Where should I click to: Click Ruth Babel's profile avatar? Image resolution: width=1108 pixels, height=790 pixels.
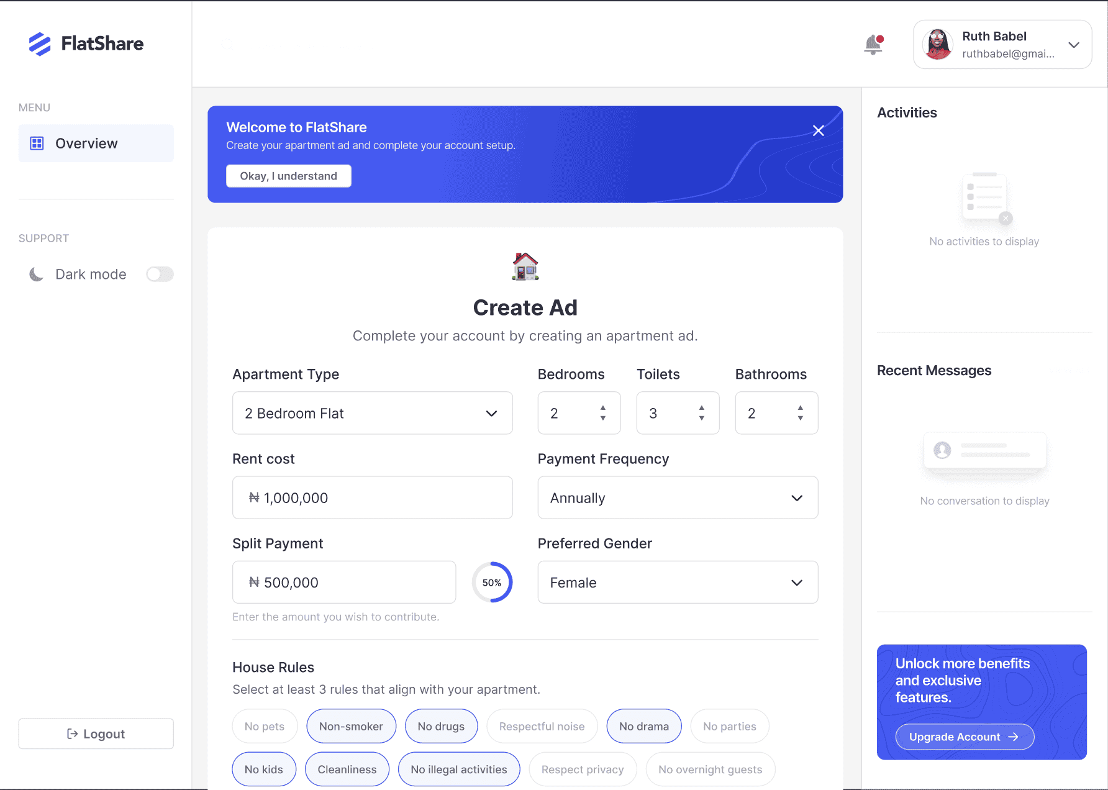pyautogui.click(x=938, y=45)
